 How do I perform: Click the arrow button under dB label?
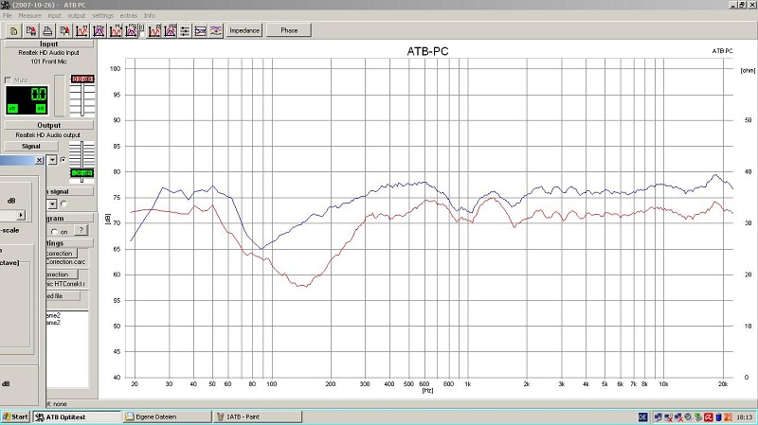pos(20,215)
